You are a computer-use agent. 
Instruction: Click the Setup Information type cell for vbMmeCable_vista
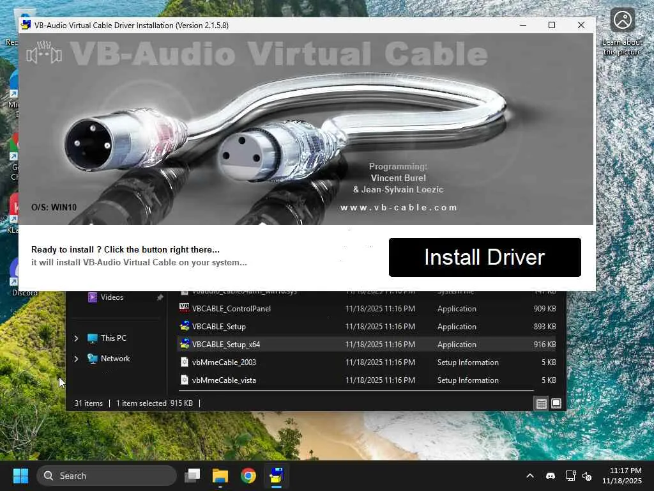click(x=468, y=380)
